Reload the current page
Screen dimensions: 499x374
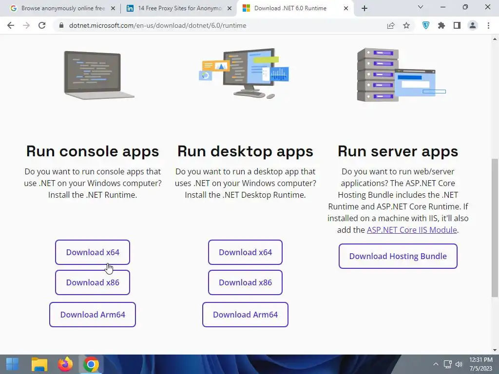coord(42,25)
